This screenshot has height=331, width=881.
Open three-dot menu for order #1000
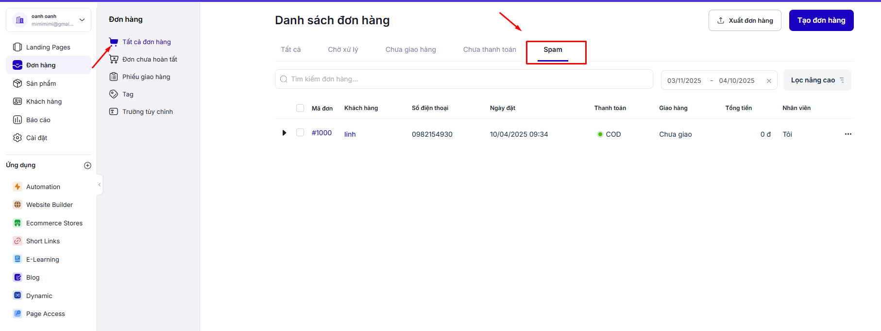click(848, 134)
